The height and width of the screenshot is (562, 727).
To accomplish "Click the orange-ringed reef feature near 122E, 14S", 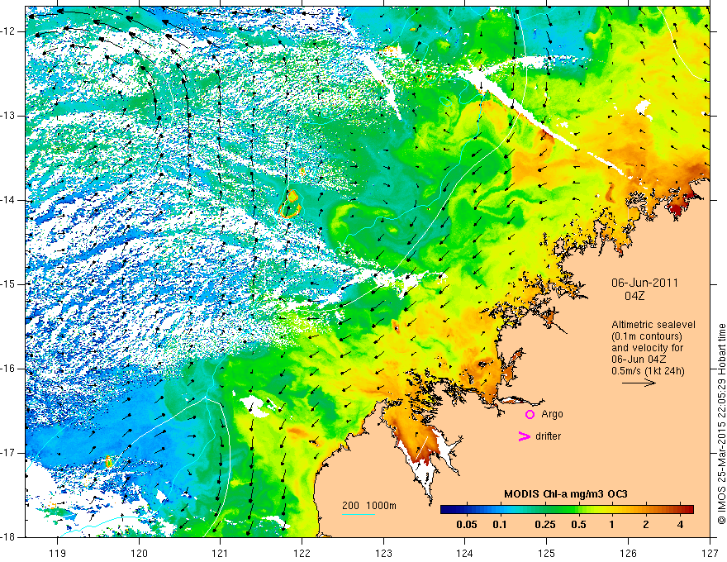I will tap(291, 204).
